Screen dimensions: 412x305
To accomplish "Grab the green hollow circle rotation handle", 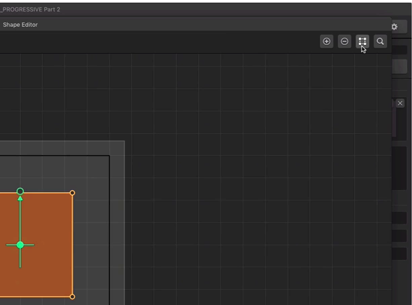I will coord(20,191).
